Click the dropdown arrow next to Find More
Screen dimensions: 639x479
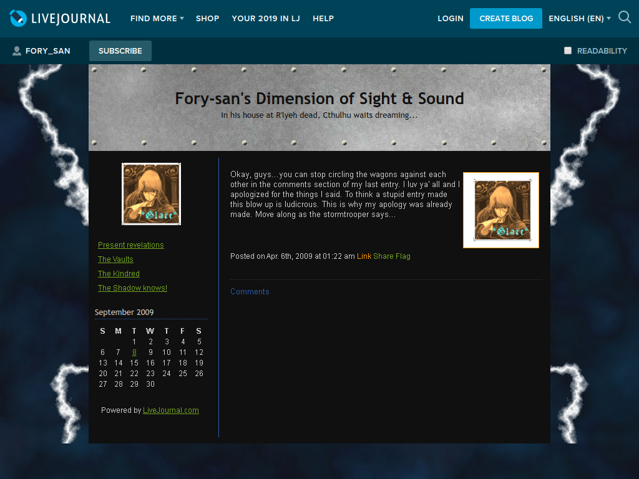coord(182,18)
